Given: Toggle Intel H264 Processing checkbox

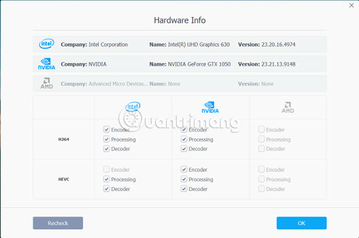Looking at the screenshot, I should (107, 139).
